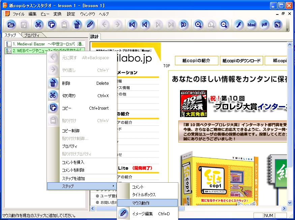This screenshot has height=220, width=295.
Task: Click the Redo right arrow toolbar icon
Action: tap(117, 25)
